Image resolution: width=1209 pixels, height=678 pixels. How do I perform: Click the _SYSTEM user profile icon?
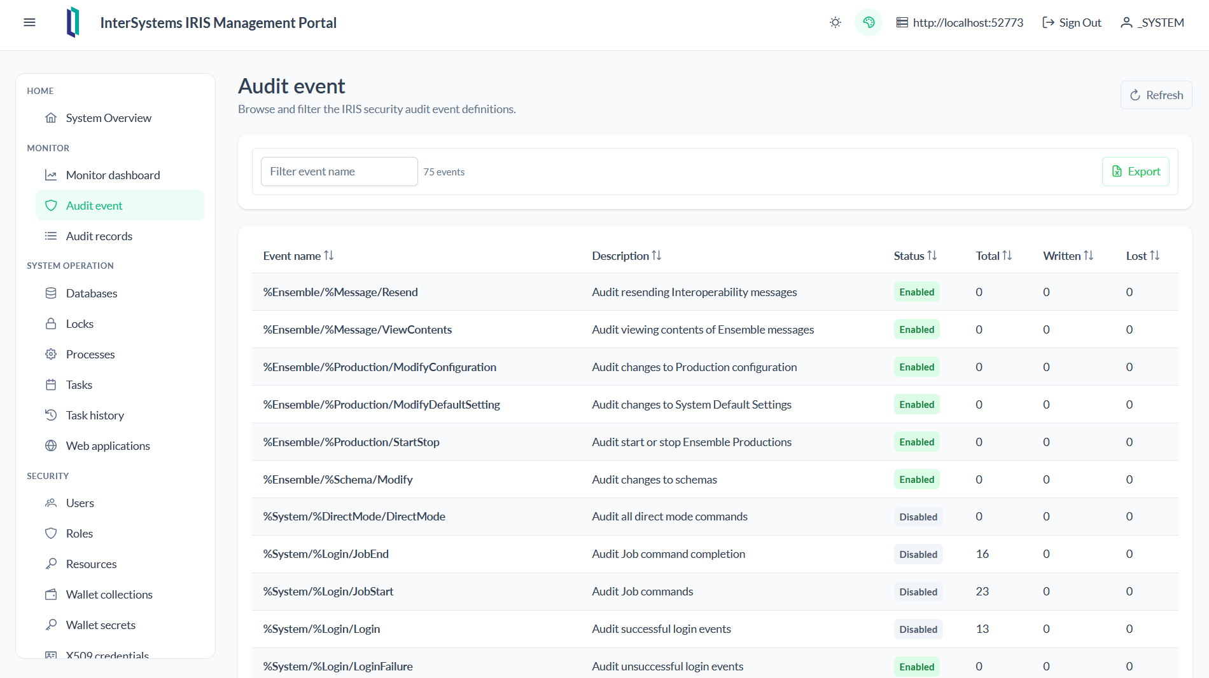click(1126, 23)
